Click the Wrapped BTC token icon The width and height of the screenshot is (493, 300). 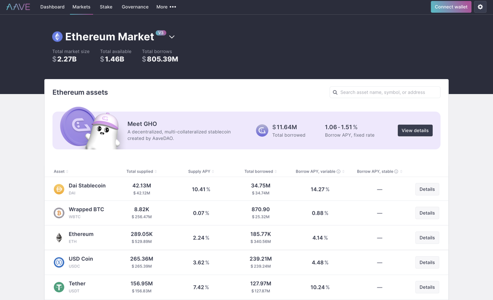[59, 213]
